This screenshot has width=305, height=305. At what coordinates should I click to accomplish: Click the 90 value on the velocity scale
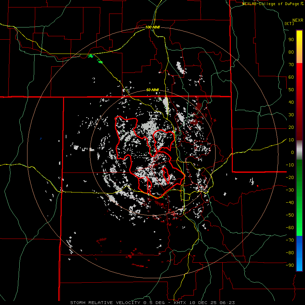click(x=291, y=39)
